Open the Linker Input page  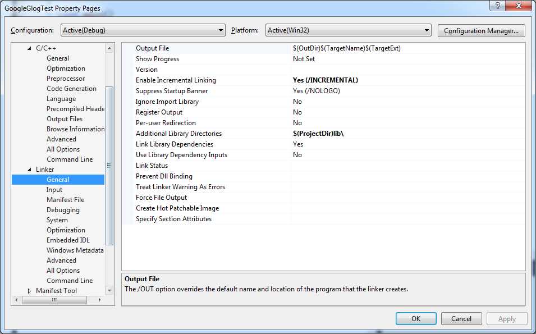pyautogui.click(x=54, y=190)
